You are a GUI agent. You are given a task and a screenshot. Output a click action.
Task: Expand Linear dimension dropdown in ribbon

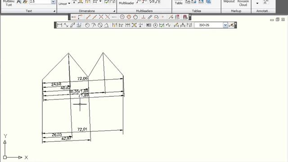pos(69,4)
